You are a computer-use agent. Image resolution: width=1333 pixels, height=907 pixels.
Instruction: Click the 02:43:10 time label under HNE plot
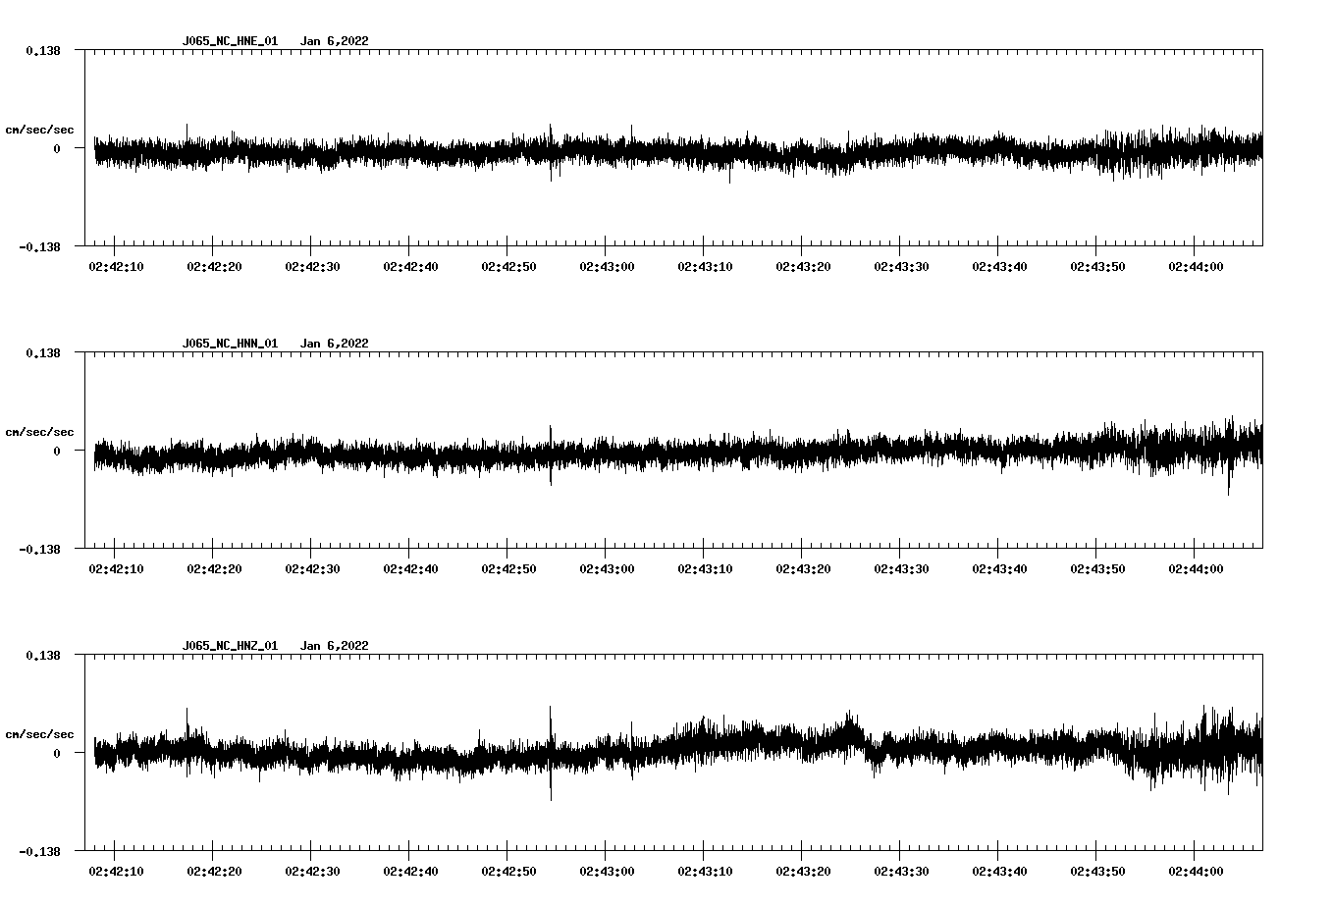pyautogui.click(x=705, y=267)
